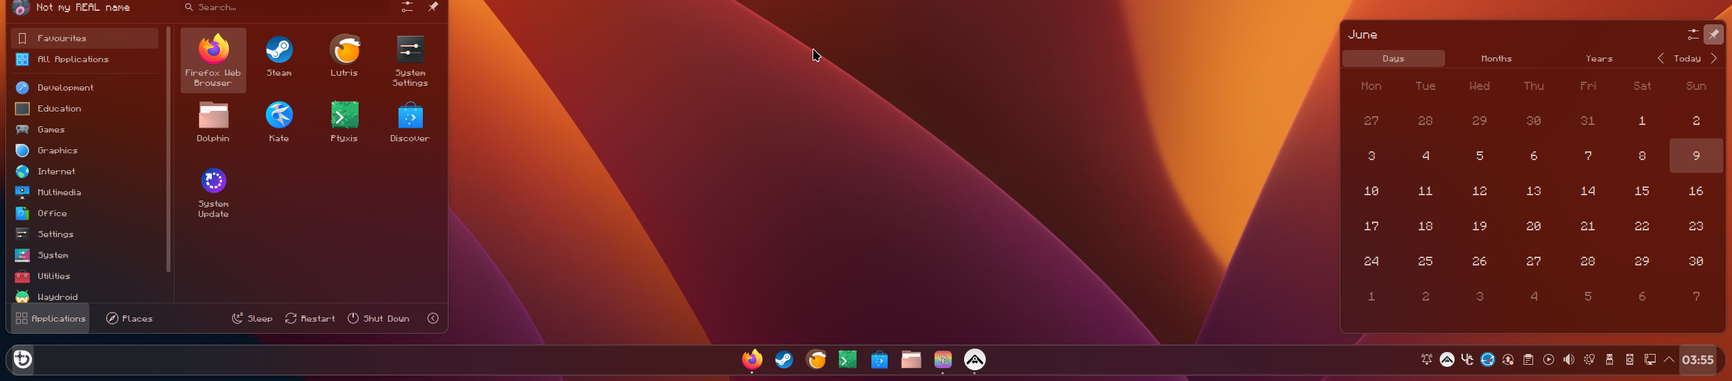Click the 03:55 clock on the panel
This screenshot has width=1732, height=381.
pos(1698,360)
